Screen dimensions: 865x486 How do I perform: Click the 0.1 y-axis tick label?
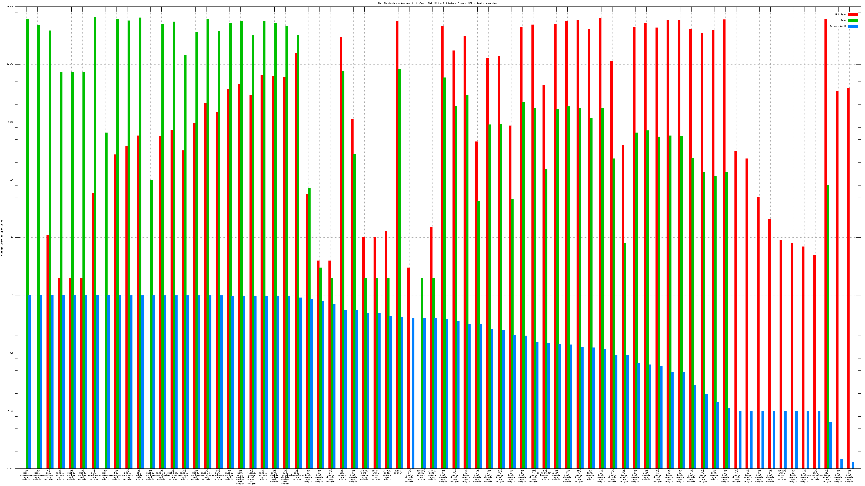coord(11,353)
